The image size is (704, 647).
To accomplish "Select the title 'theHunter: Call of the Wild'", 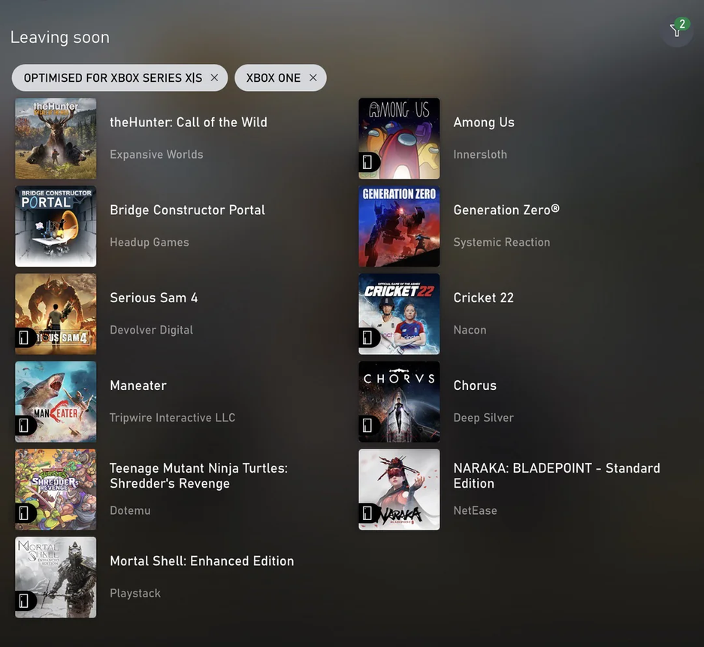I will tap(189, 122).
